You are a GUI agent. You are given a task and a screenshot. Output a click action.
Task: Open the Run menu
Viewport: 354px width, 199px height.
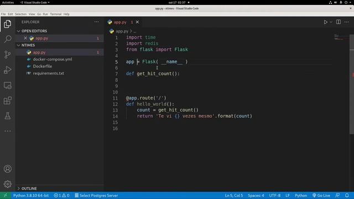click(45, 14)
